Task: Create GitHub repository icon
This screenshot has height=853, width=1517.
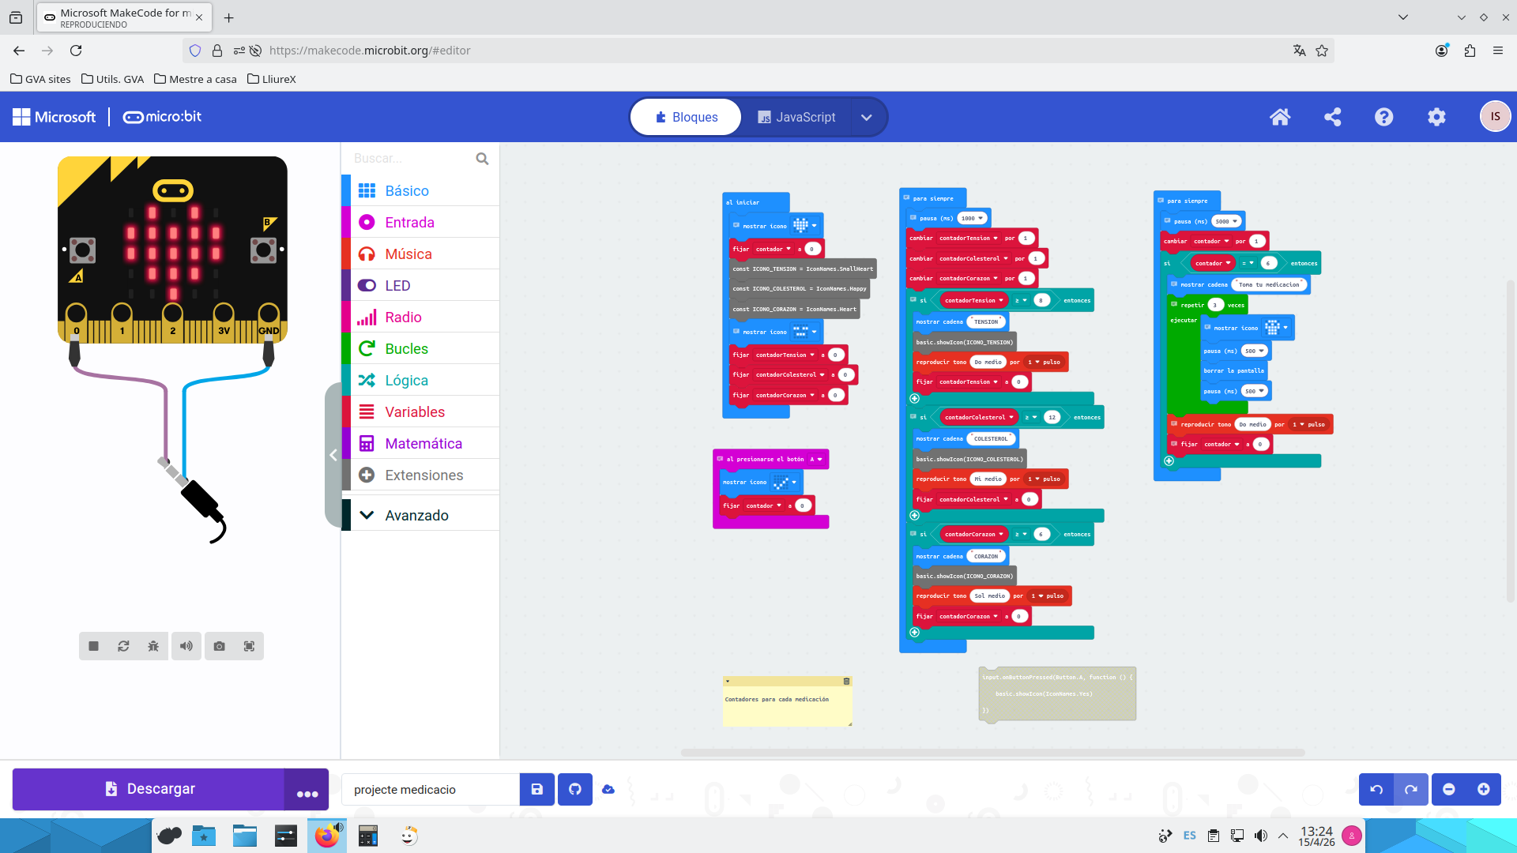Action: (x=575, y=789)
